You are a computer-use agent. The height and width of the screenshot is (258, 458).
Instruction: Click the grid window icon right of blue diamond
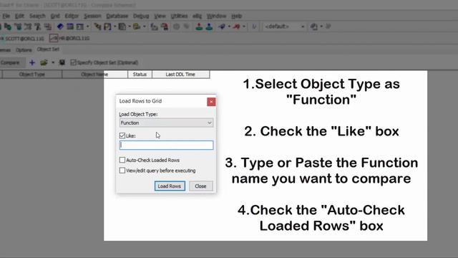[70, 27]
